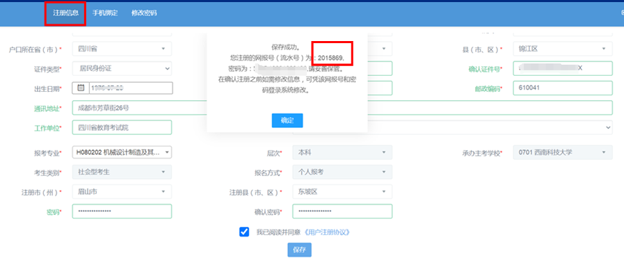
Task: Click the 密码 input field
Action: (x=122, y=212)
